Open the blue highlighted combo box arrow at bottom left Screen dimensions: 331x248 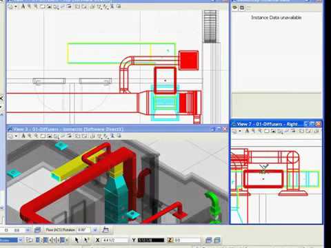[x=21, y=240]
